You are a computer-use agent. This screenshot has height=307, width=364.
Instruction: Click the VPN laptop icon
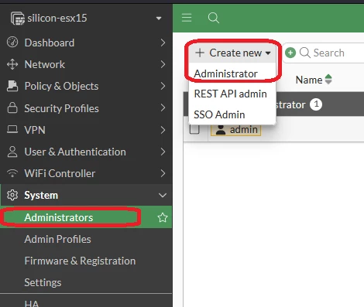(x=12, y=129)
